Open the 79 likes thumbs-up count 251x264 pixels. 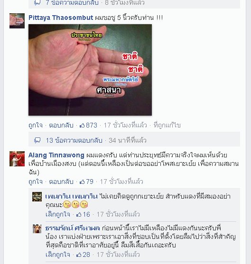(x=86, y=182)
